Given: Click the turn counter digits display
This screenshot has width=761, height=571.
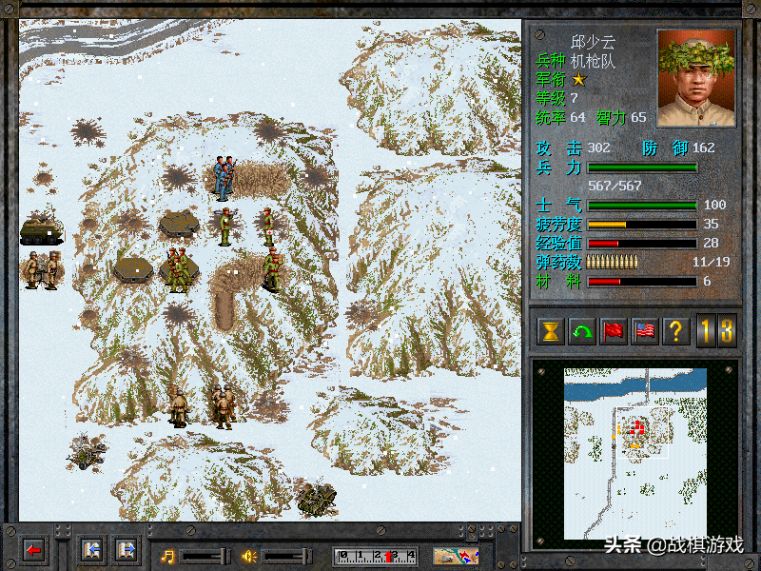Looking at the screenshot, I should [715, 331].
